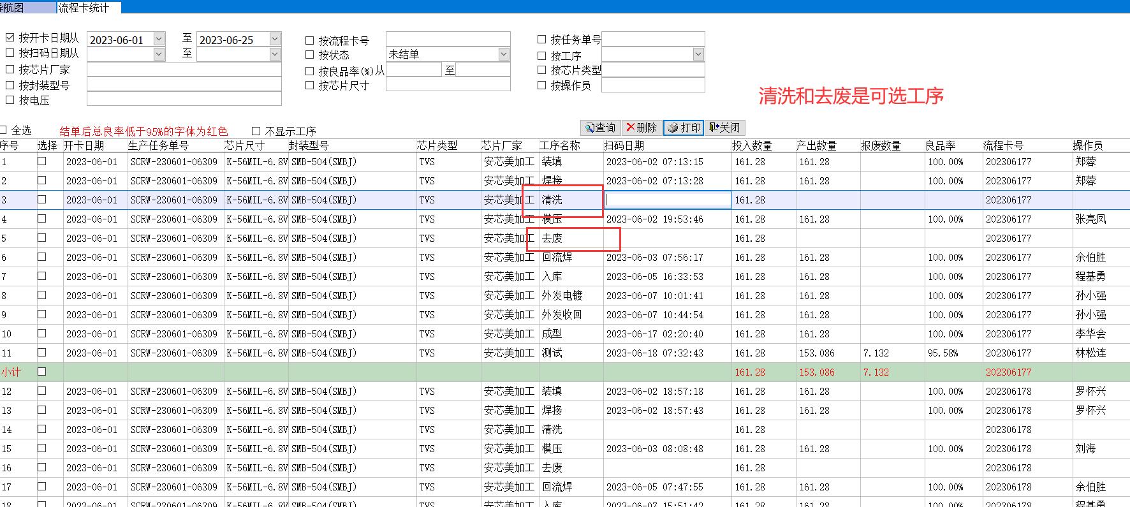Image resolution: width=1130 pixels, height=507 pixels.
Task: Expand the 按工序 process dropdown
Action: click(698, 55)
